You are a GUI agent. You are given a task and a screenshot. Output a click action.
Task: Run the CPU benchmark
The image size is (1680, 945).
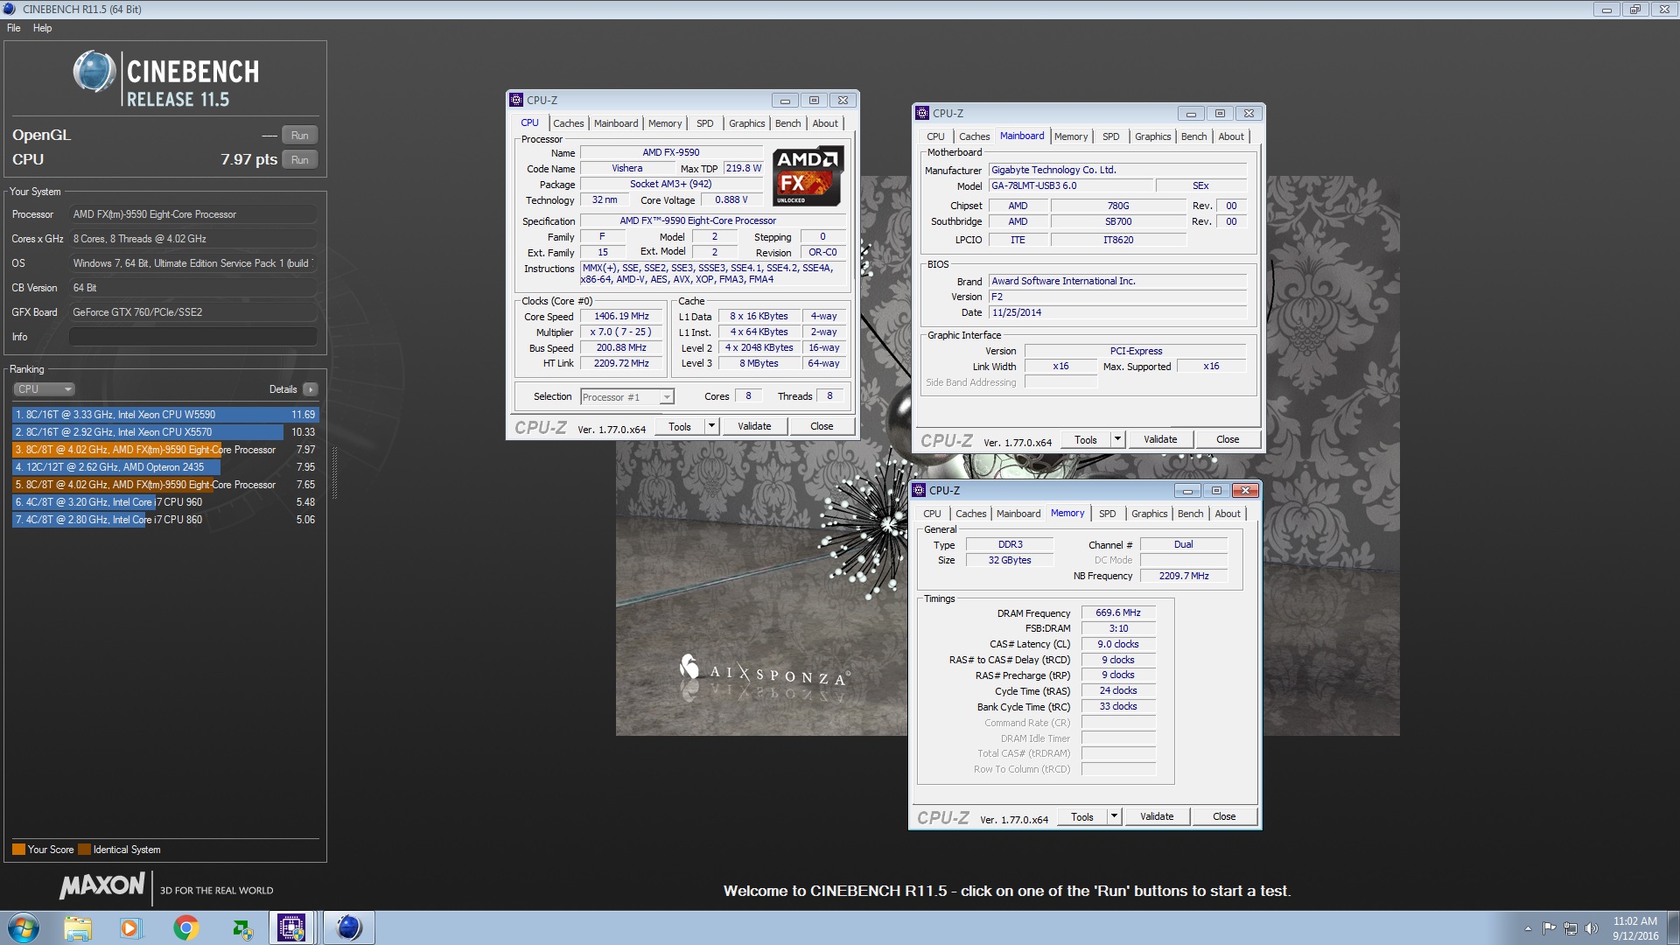click(x=300, y=160)
